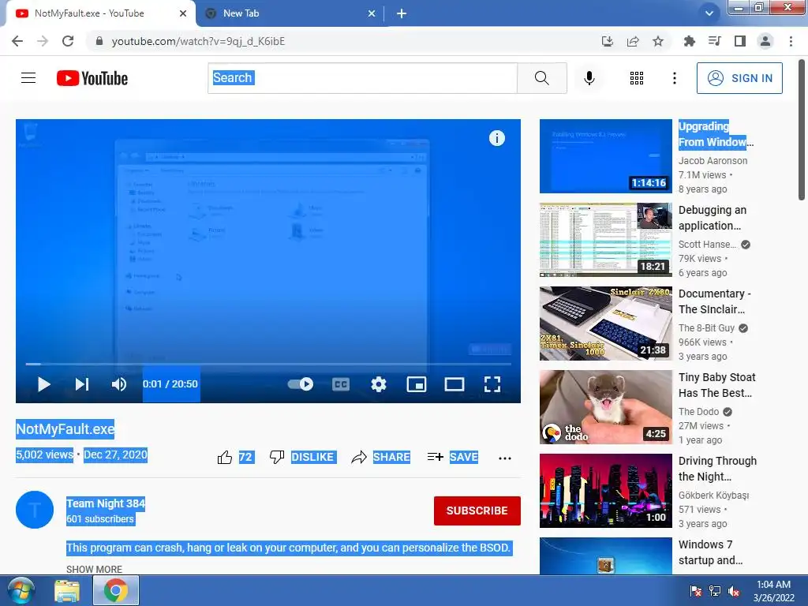The image size is (808, 606).
Task: Bookmark this page with star icon
Action: point(658,41)
